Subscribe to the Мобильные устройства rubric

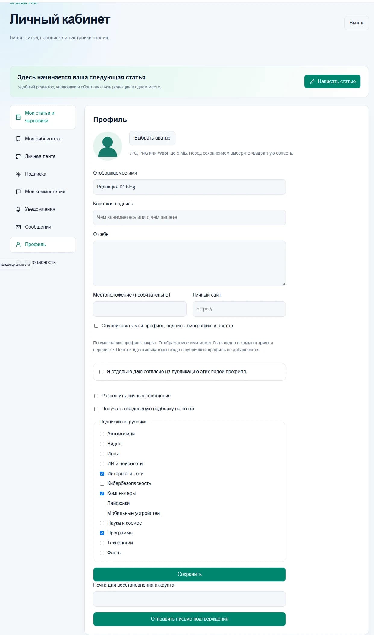tap(102, 513)
